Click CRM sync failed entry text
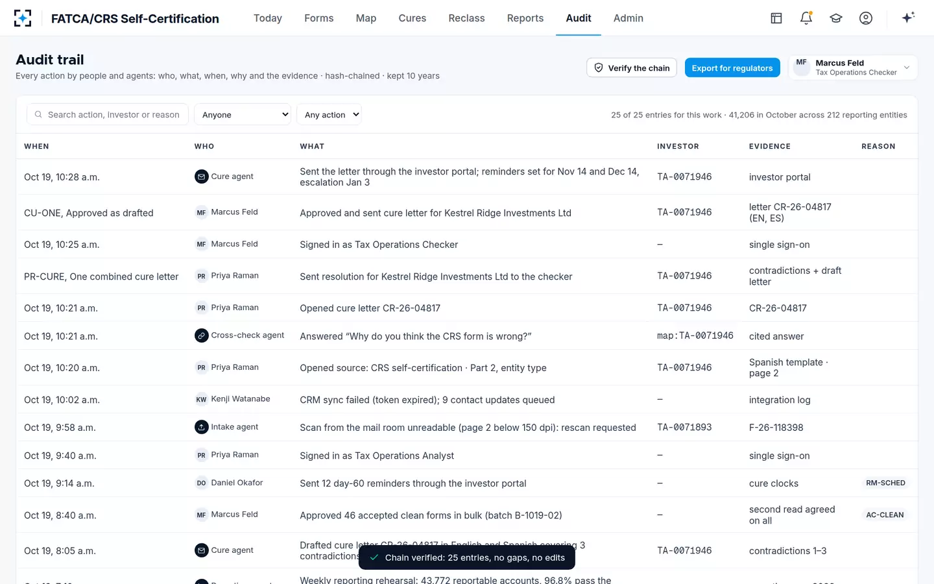Viewport: 934px width, 584px height. 427,400
